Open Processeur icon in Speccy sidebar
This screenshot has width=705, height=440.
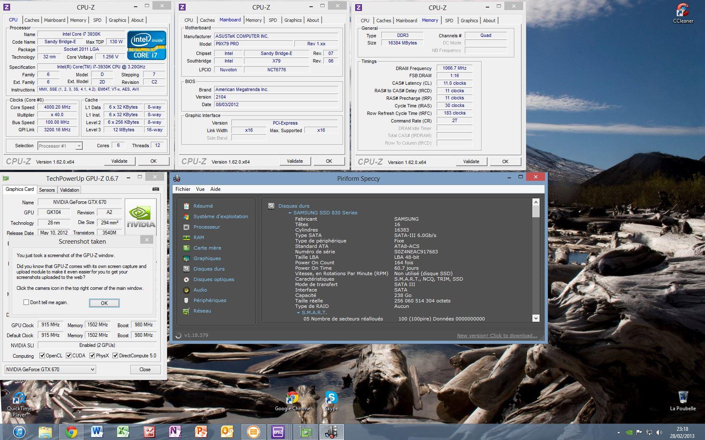coord(186,227)
